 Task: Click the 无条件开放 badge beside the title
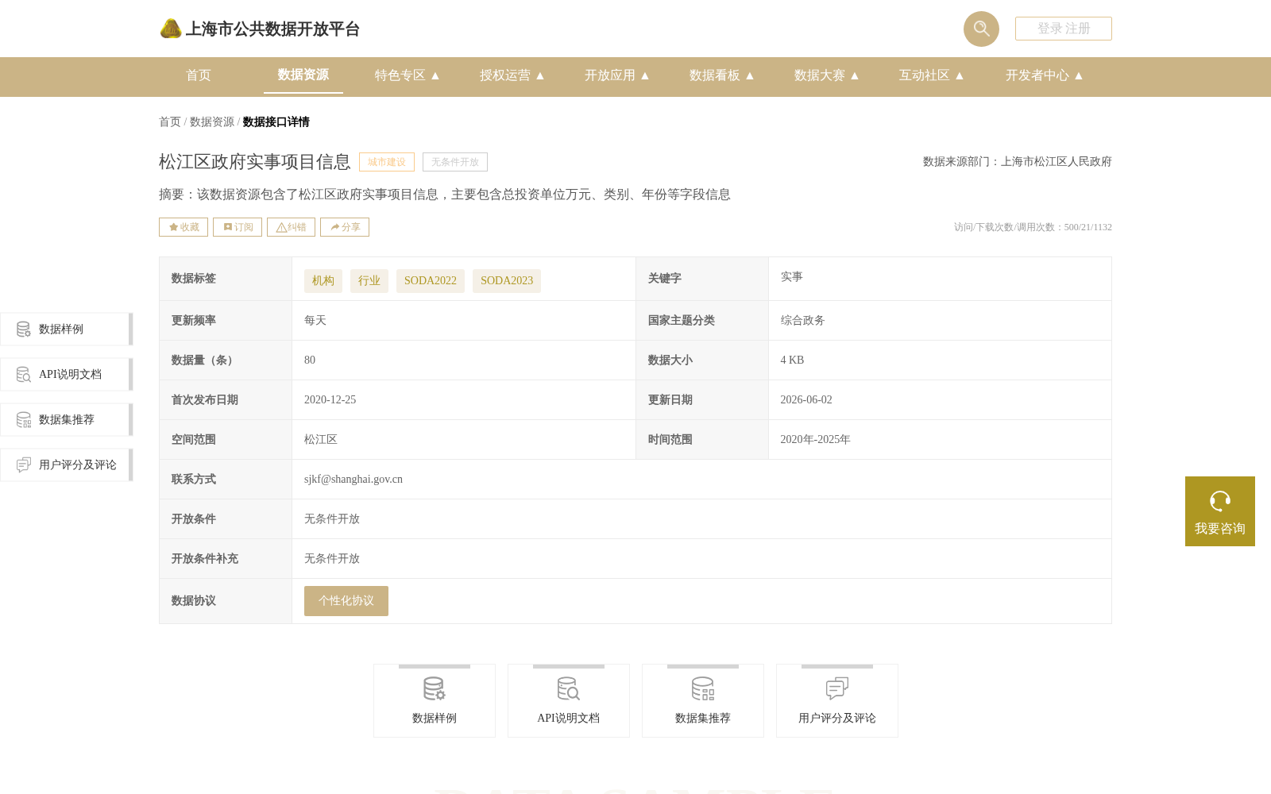tap(455, 162)
